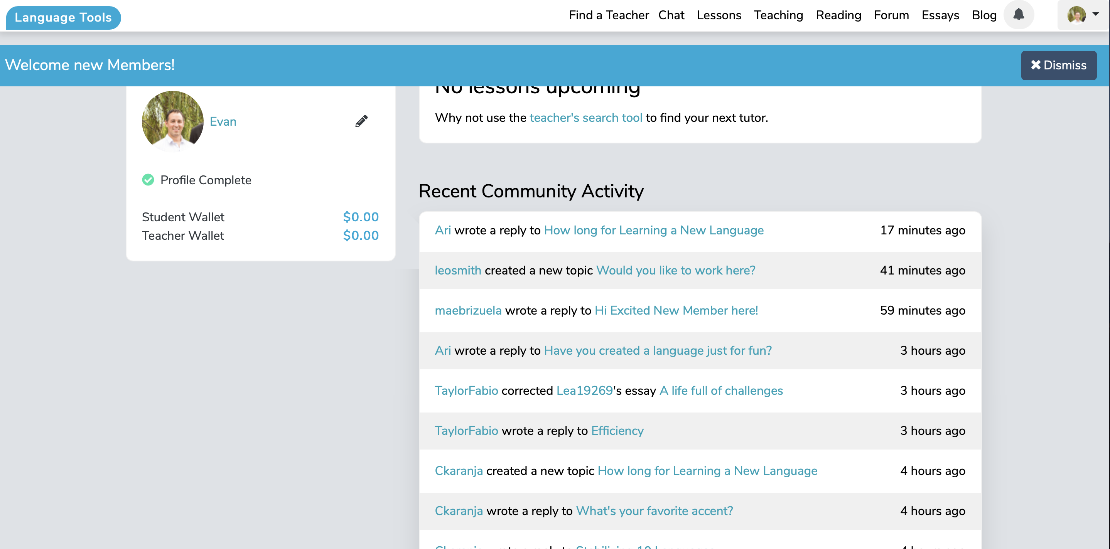Go to the Chat menu item
Image resolution: width=1110 pixels, height=549 pixels.
[671, 15]
